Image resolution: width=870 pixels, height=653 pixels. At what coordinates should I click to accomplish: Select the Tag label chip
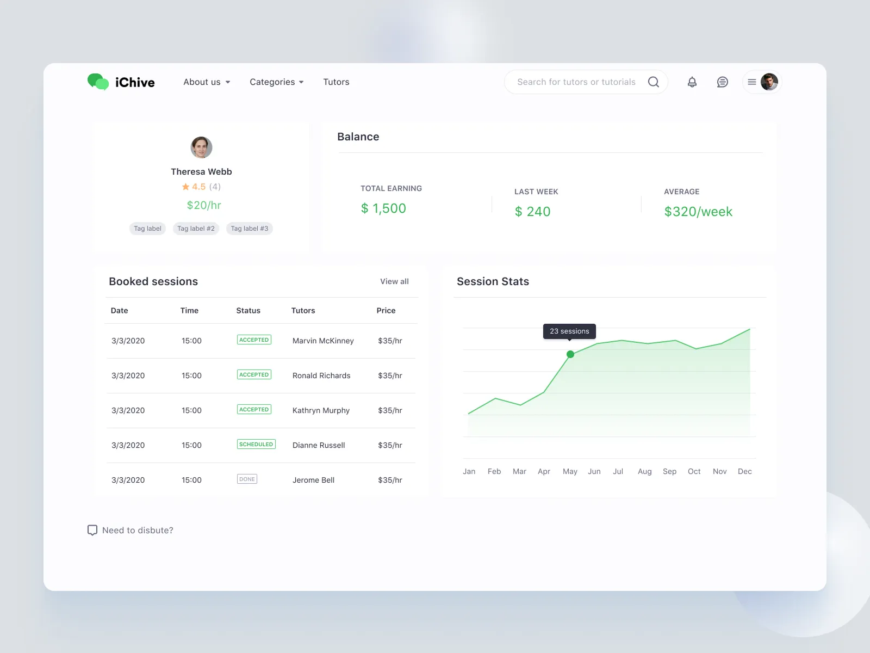pyautogui.click(x=147, y=229)
